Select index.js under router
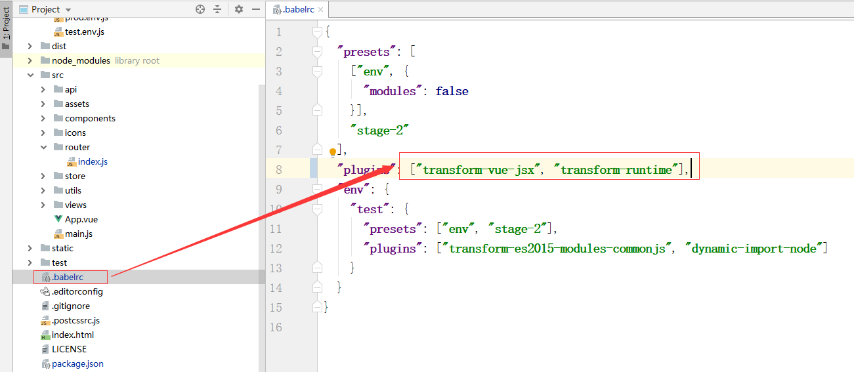 click(93, 161)
